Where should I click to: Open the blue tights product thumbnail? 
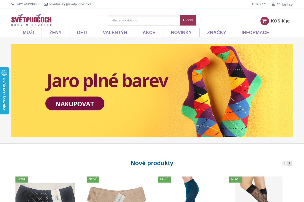[x=188, y=189]
